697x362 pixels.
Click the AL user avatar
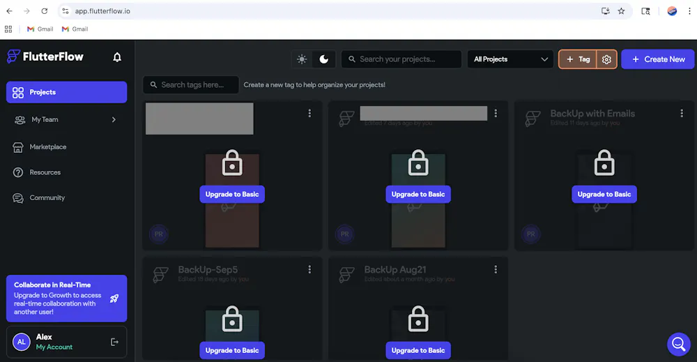point(22,342)
